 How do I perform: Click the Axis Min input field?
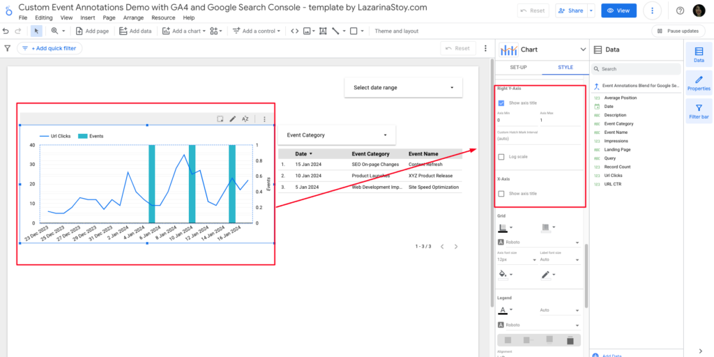(518, 120)
